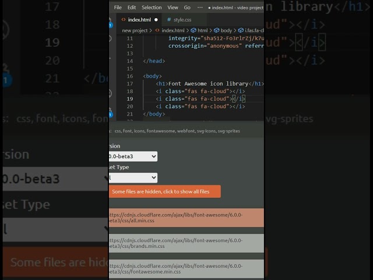Click the 'svg-sprites' keyword tag

pos(228,131)
